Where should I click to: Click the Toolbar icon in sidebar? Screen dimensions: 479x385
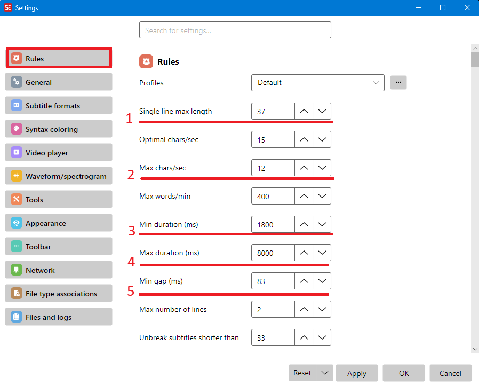pyautogui.click(x=16, y=247)
